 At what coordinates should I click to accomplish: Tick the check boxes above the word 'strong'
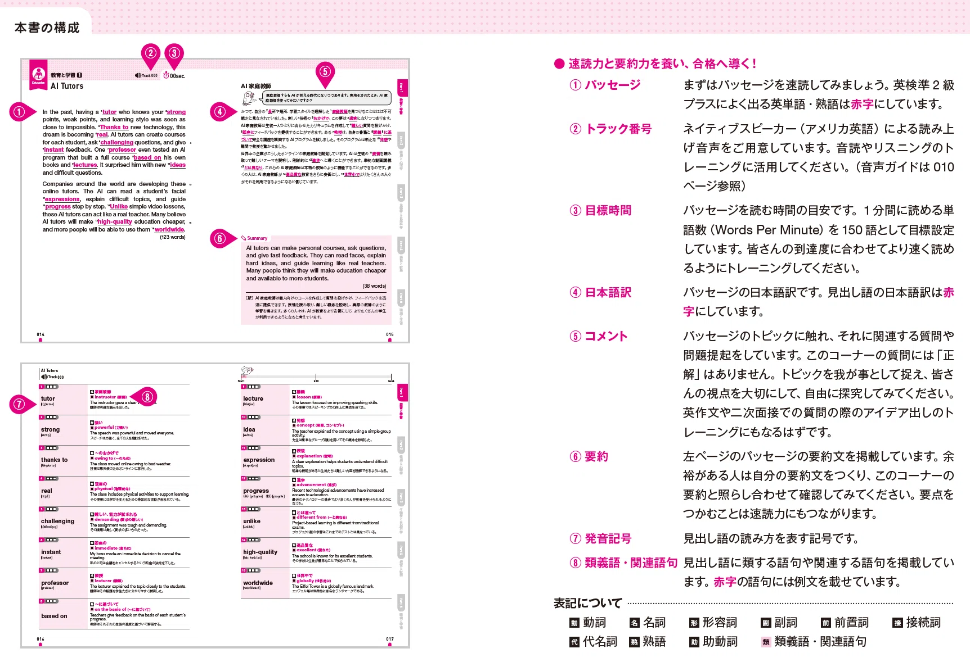point(51,418)
